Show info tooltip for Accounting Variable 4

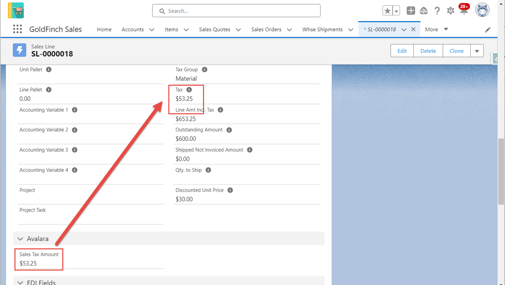[74, 170]
